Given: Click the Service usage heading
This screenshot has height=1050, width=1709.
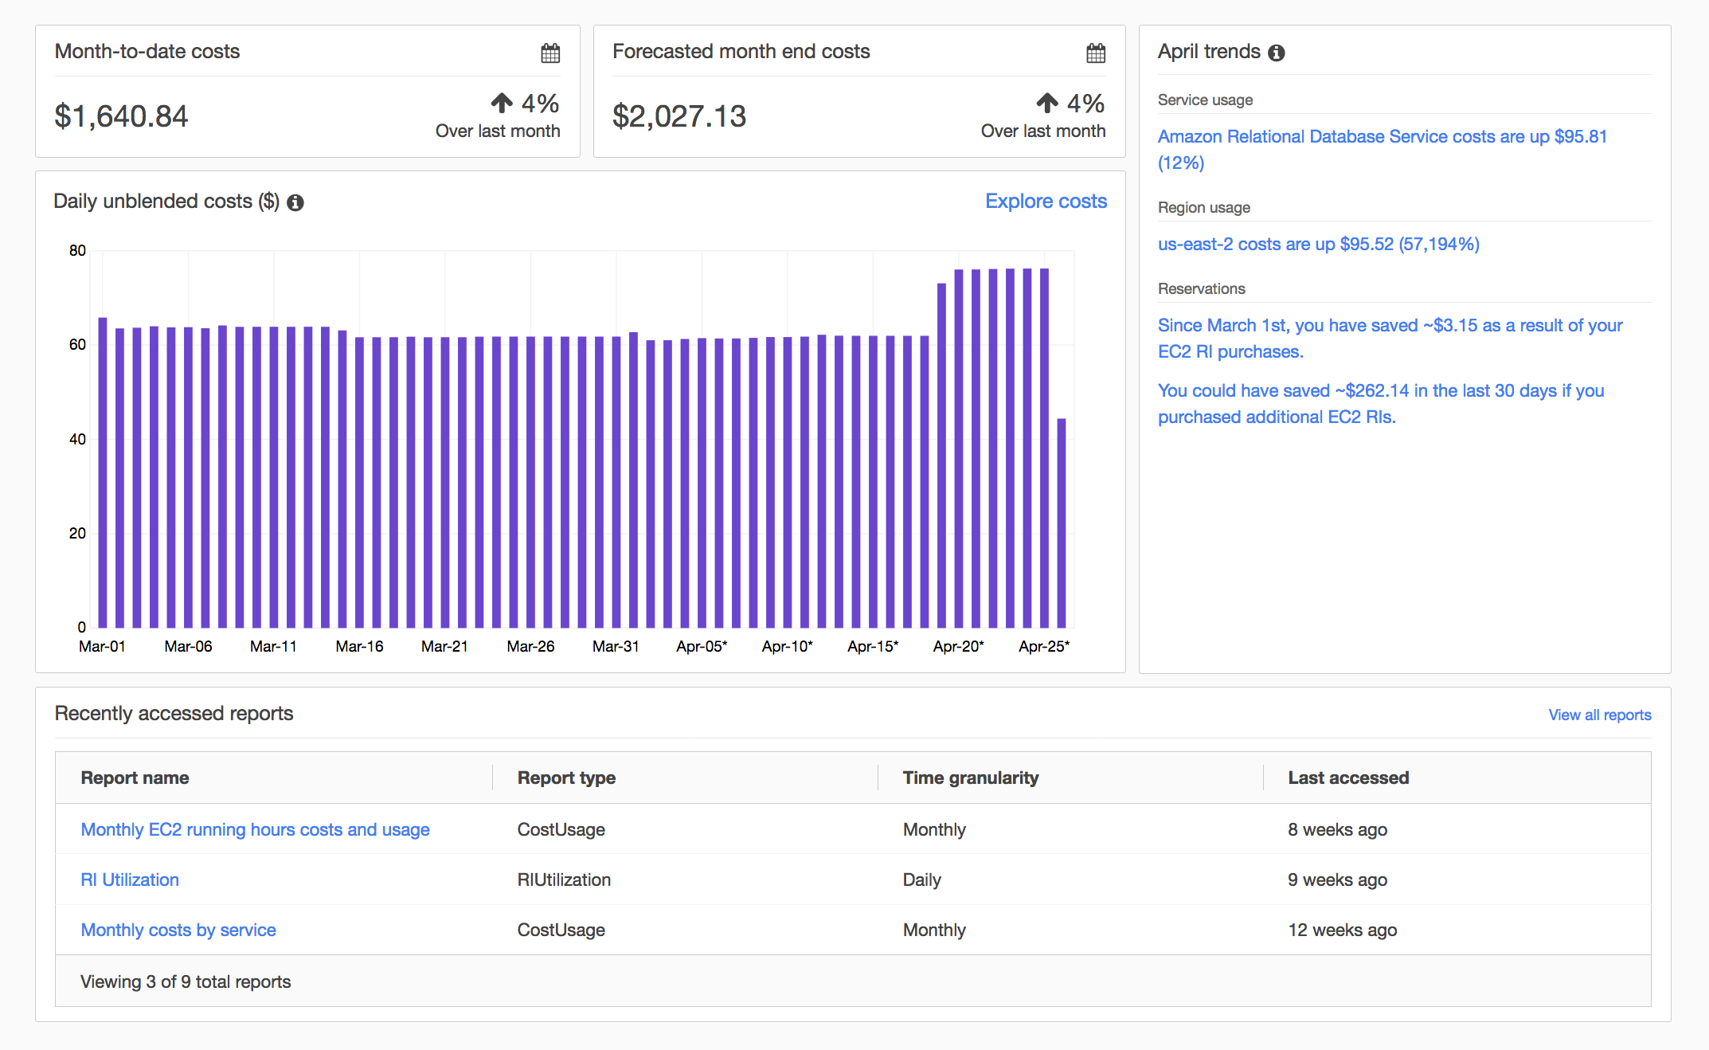Looking at the screenshot, I should coord(1205,100).
